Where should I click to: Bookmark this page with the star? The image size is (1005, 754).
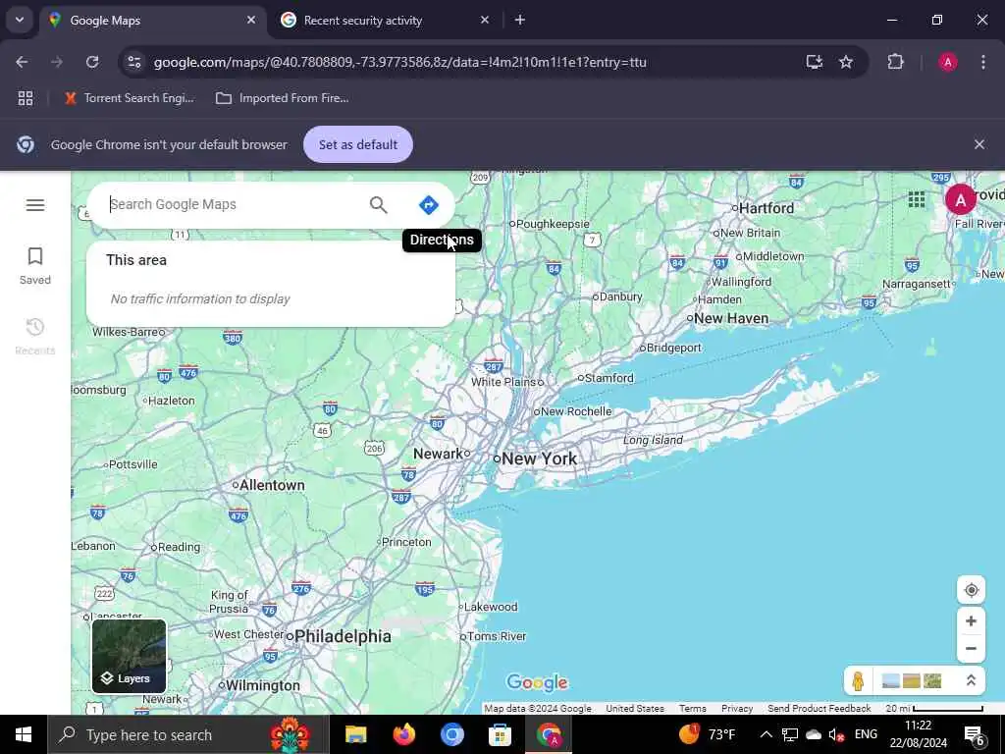(x=846, y=62)
